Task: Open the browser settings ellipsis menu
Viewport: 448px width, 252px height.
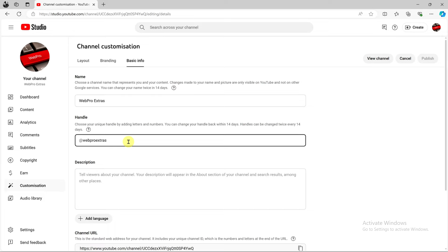Action: tap(431, 14)
